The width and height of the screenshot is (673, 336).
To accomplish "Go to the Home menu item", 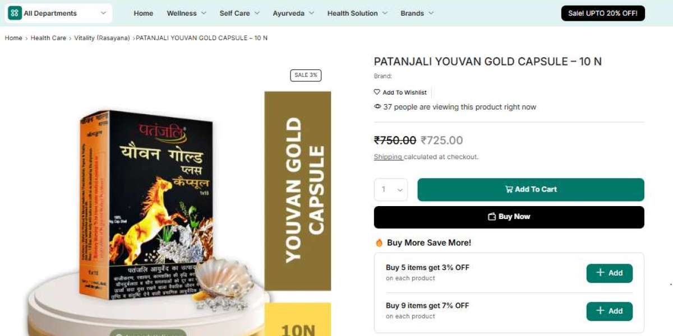I will pyautogui.click(x=144, y=13).
